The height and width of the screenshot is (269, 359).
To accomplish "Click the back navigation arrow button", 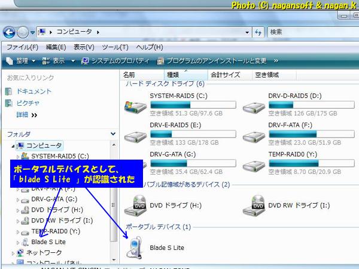I will pyautogui.click(x=10, y=32).
